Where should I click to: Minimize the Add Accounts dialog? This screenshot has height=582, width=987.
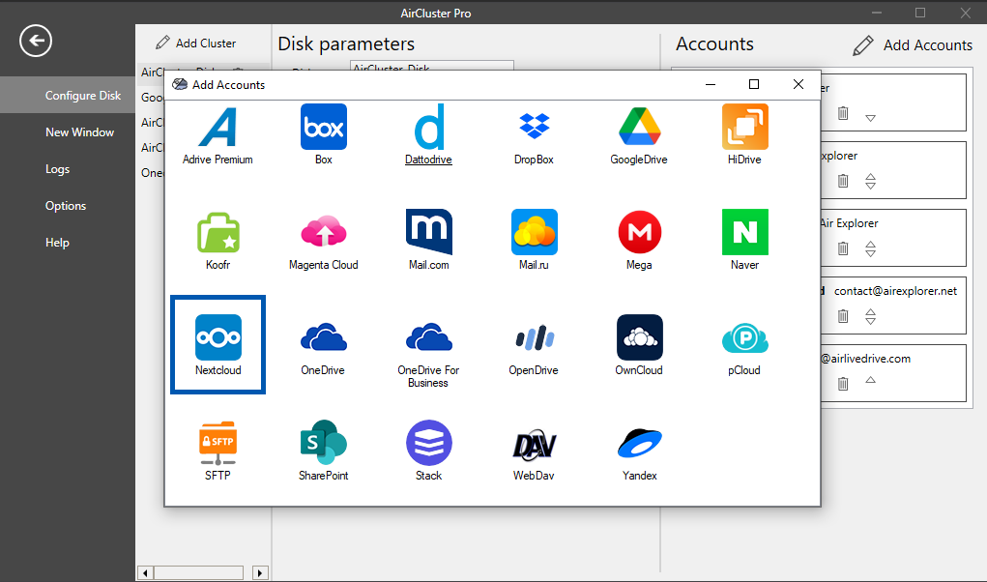click(x=711, y=84)
